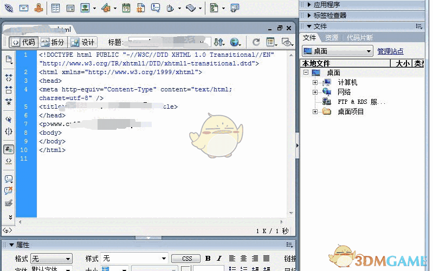The image size is (433, 271).
Task: Click the Select Parent Tag icon
Action: (9, 120)
